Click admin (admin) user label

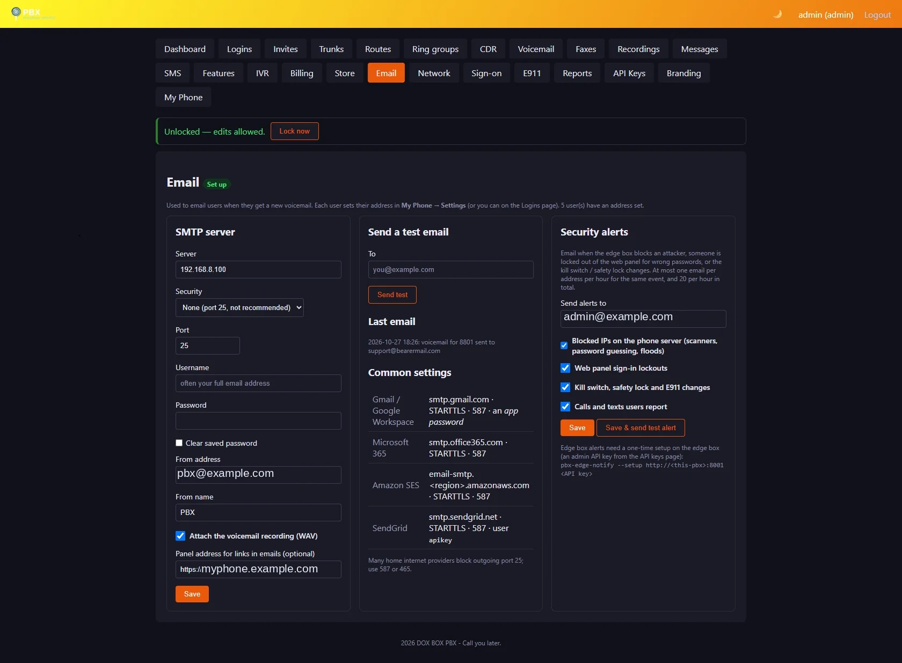(825, 15)
